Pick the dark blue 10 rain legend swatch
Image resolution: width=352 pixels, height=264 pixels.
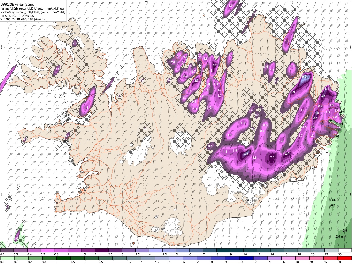(246, 258)
